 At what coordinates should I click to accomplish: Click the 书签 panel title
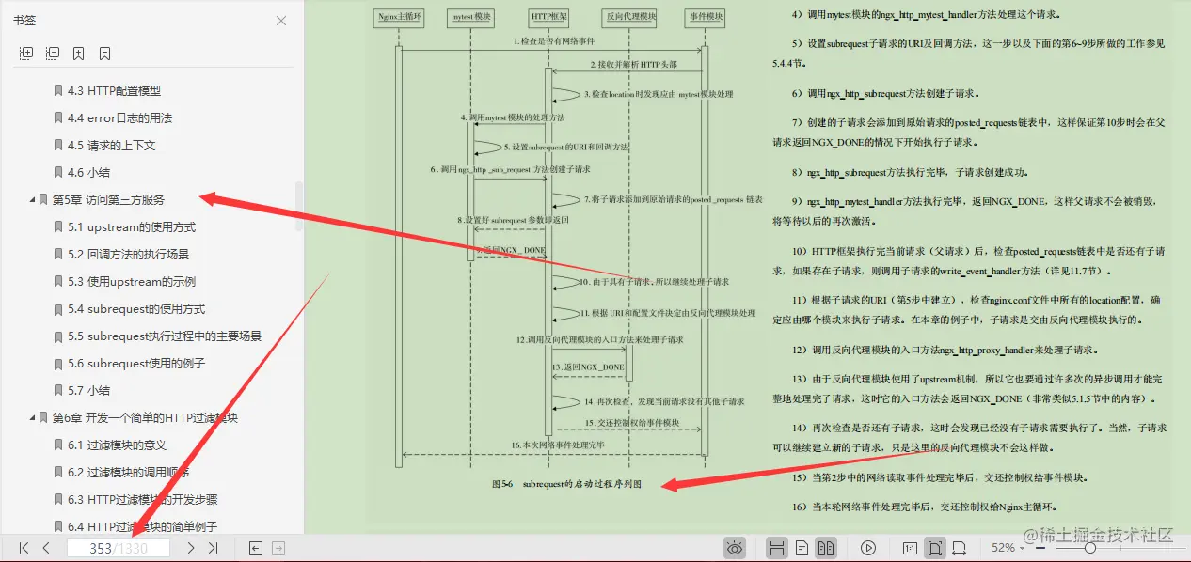click(24, 21)
